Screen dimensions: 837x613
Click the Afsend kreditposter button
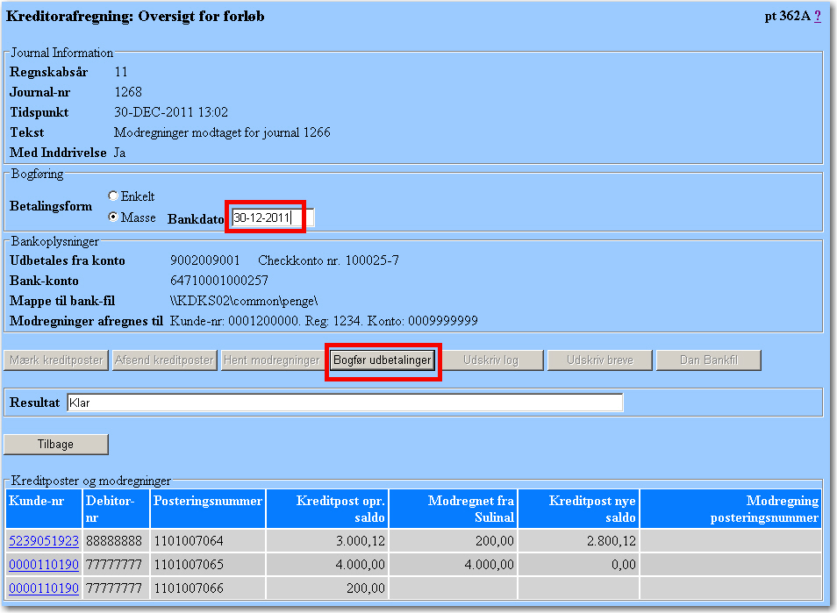[x=164, y=360]
